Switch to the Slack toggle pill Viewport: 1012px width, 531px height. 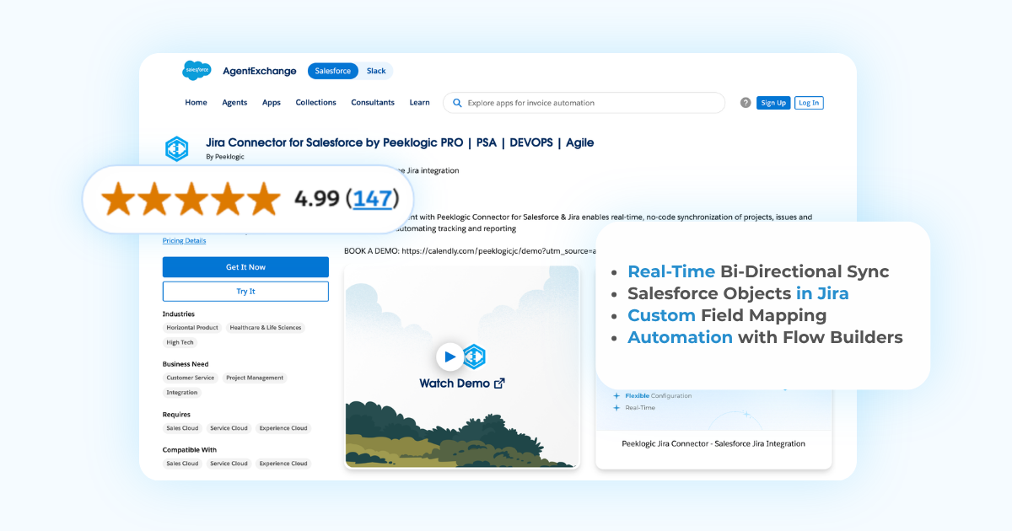[x=376, y=71]
